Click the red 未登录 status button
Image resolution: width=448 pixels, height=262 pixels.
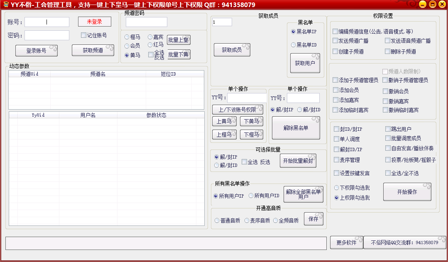pos(95,22)
